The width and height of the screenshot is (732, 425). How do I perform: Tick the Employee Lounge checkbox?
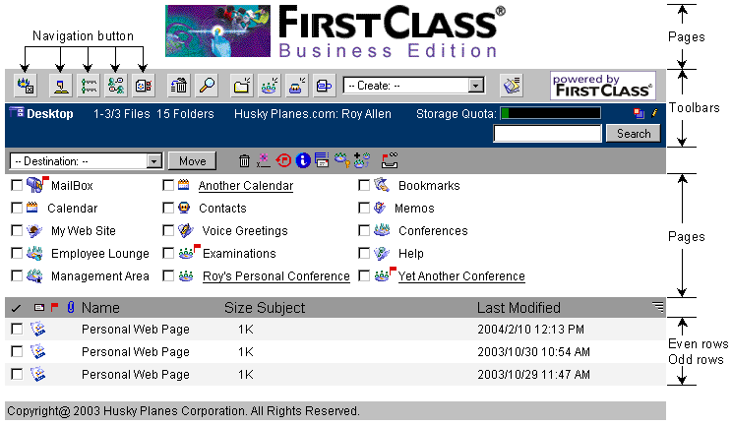tap(17, 253)
